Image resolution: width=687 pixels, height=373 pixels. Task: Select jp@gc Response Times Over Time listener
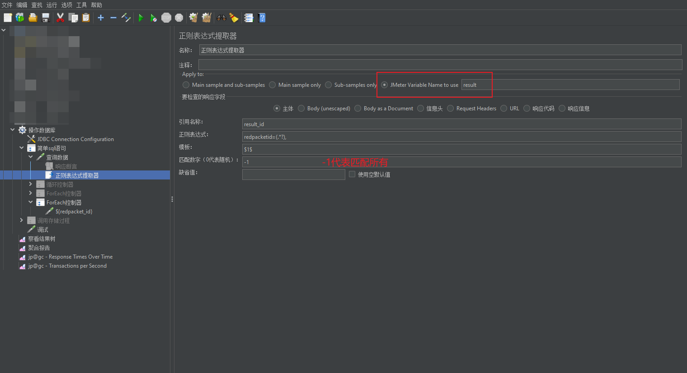click(70, 257)
